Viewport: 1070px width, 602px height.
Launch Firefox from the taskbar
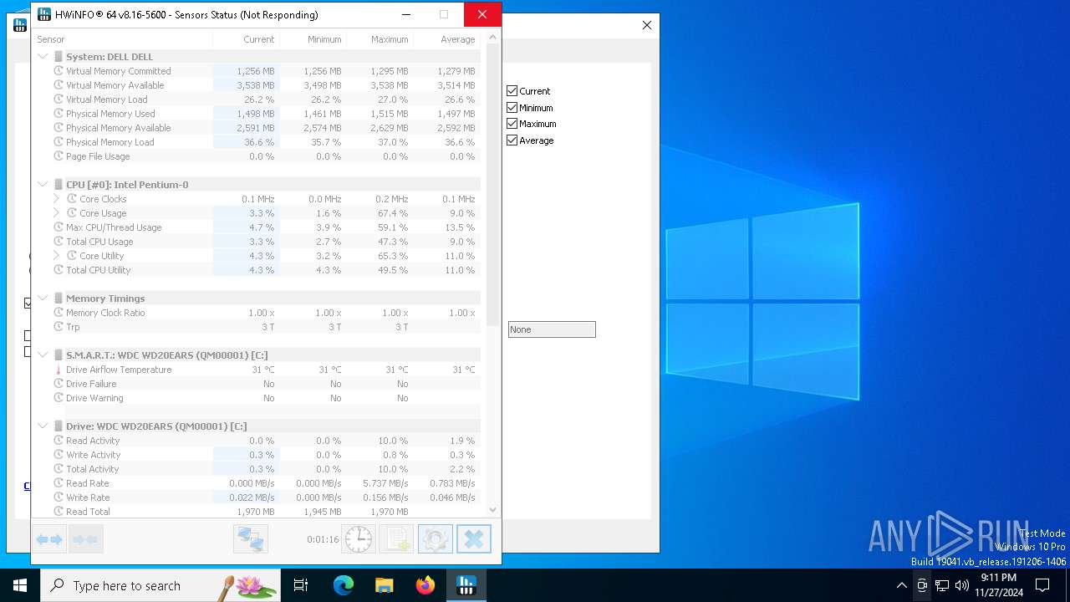coord(425,585)
